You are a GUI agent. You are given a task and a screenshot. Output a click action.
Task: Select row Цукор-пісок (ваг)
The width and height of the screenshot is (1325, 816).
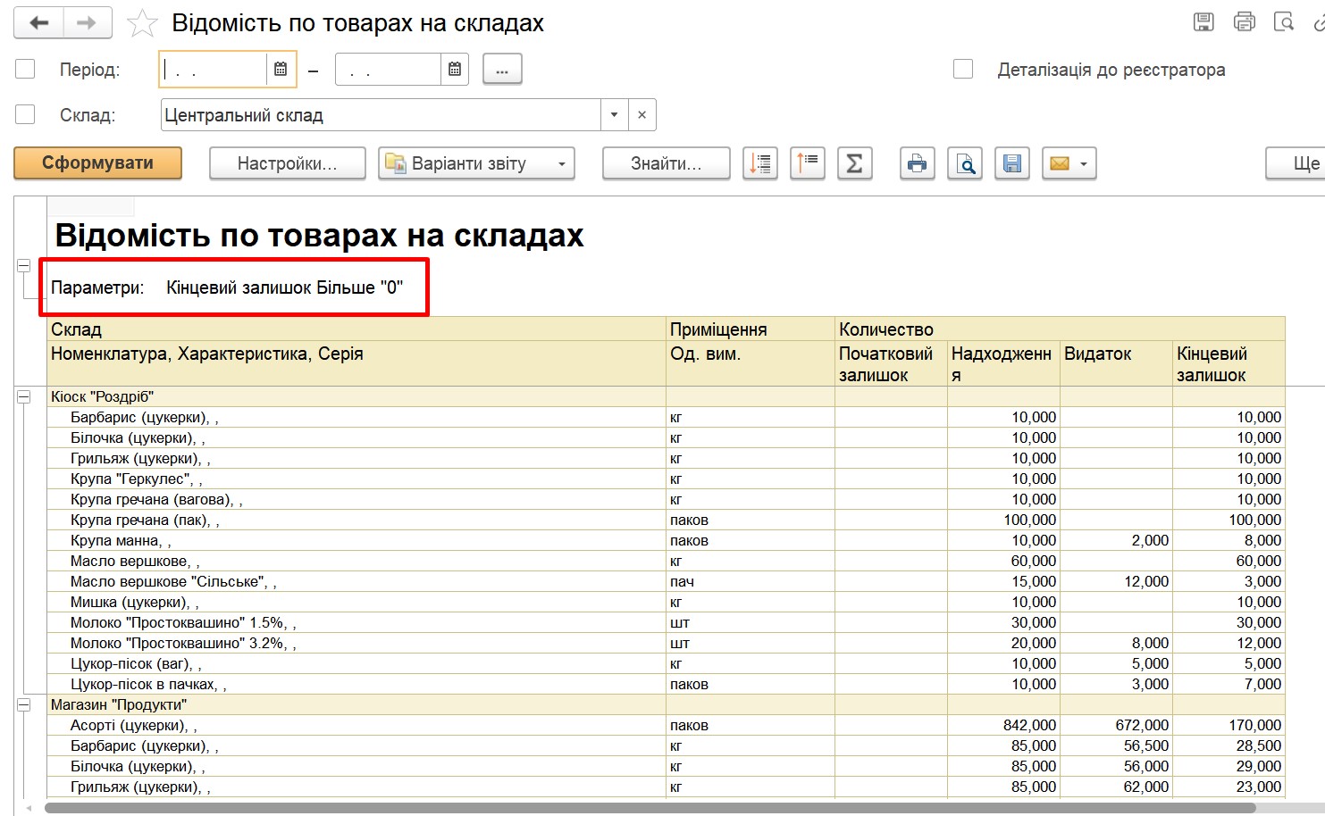point(667,663)
